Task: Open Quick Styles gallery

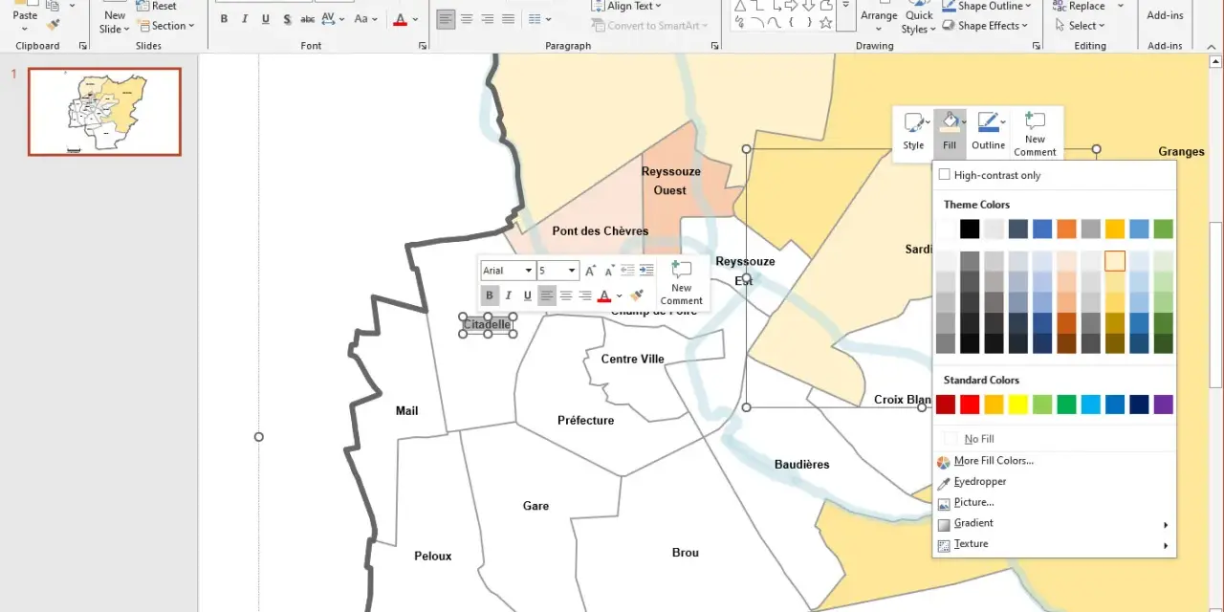Action: [918, 19]
